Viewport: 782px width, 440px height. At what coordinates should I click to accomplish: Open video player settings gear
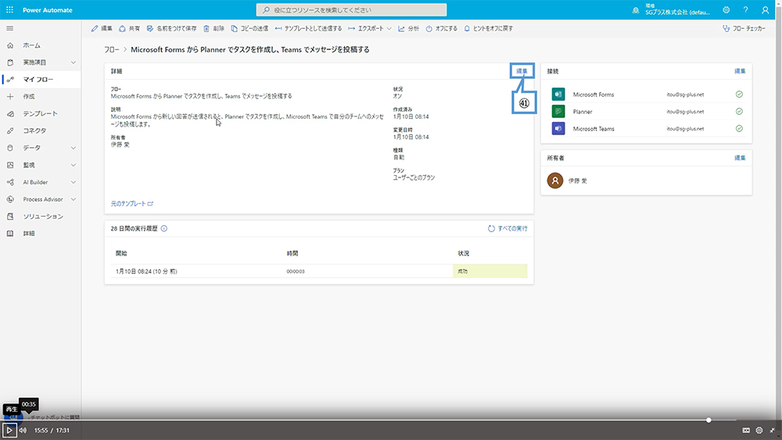click(759, 430)
